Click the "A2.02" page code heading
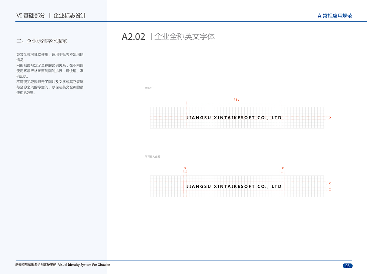The image size is (367, 274). coord(133,37)
